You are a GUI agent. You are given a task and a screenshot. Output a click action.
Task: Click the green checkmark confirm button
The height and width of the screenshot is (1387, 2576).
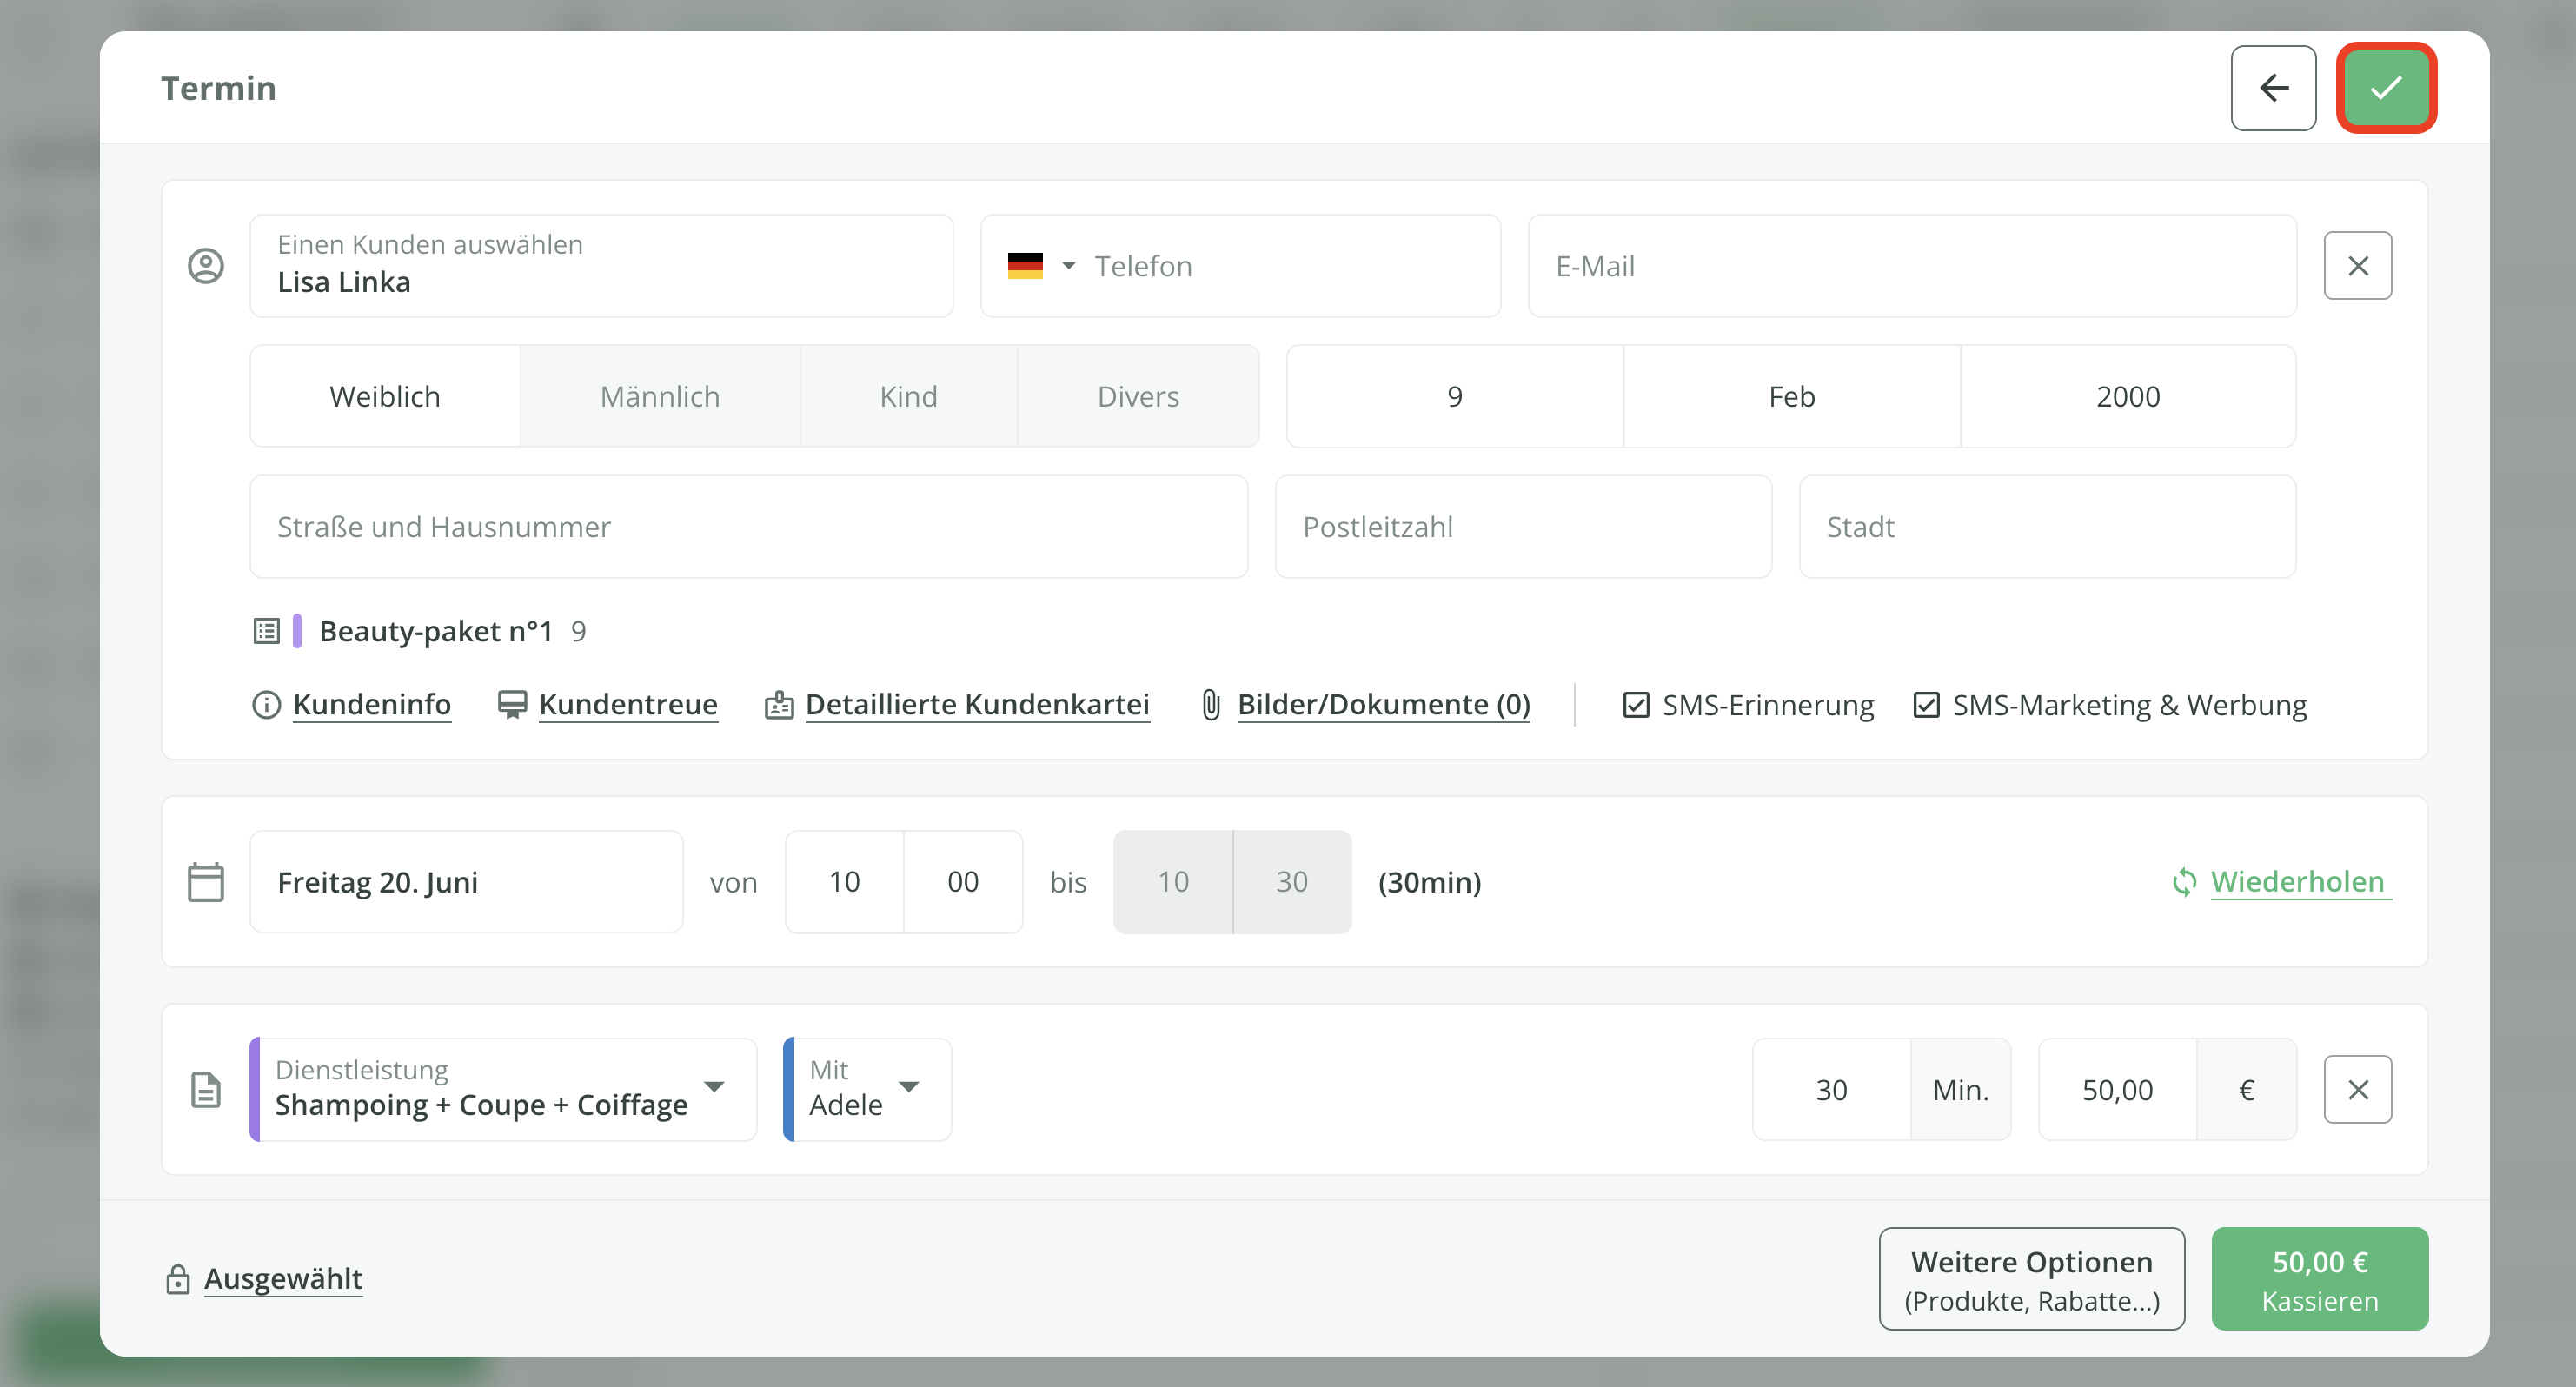[x=2385, y=88]
